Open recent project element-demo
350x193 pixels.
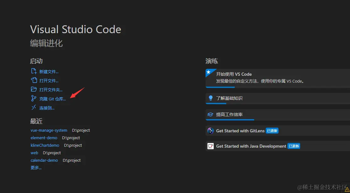click(44, 138)
